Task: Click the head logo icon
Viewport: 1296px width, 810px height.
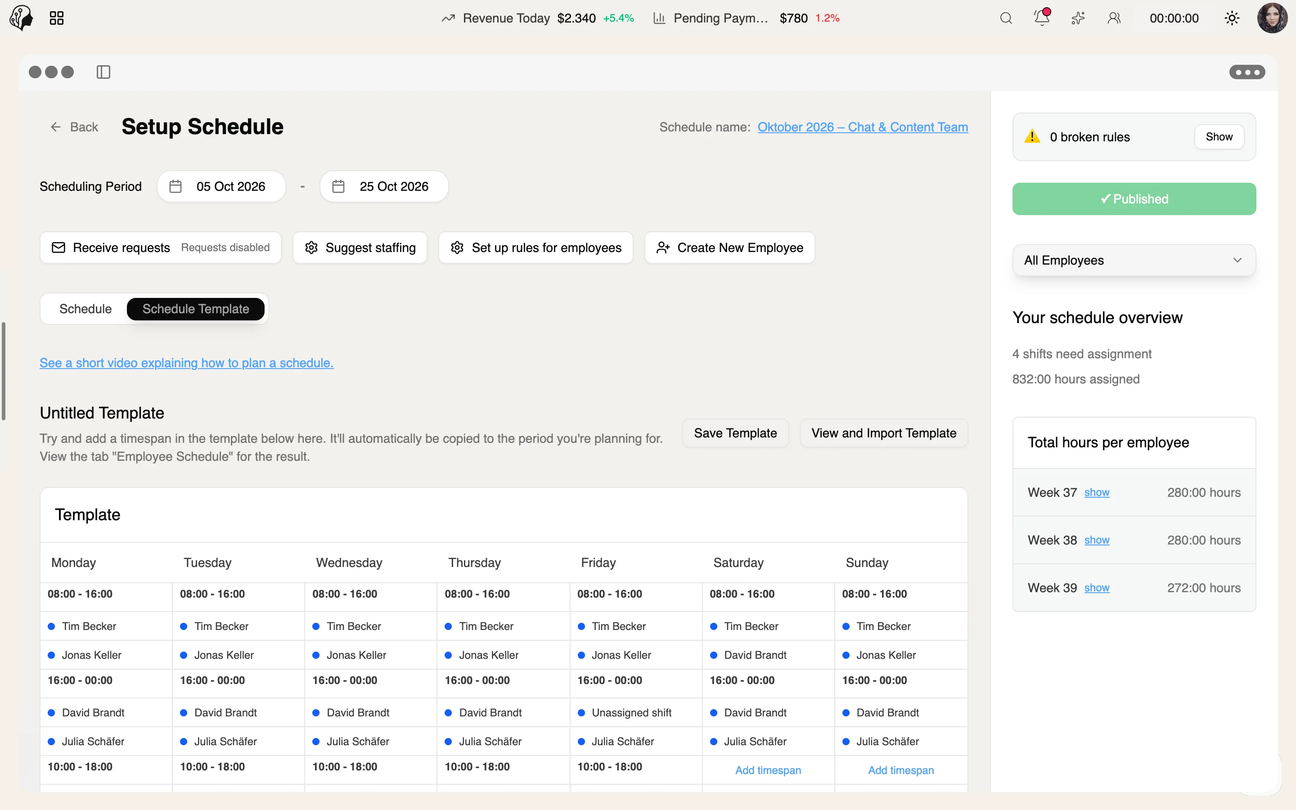Action: click(x=22, y=18)
